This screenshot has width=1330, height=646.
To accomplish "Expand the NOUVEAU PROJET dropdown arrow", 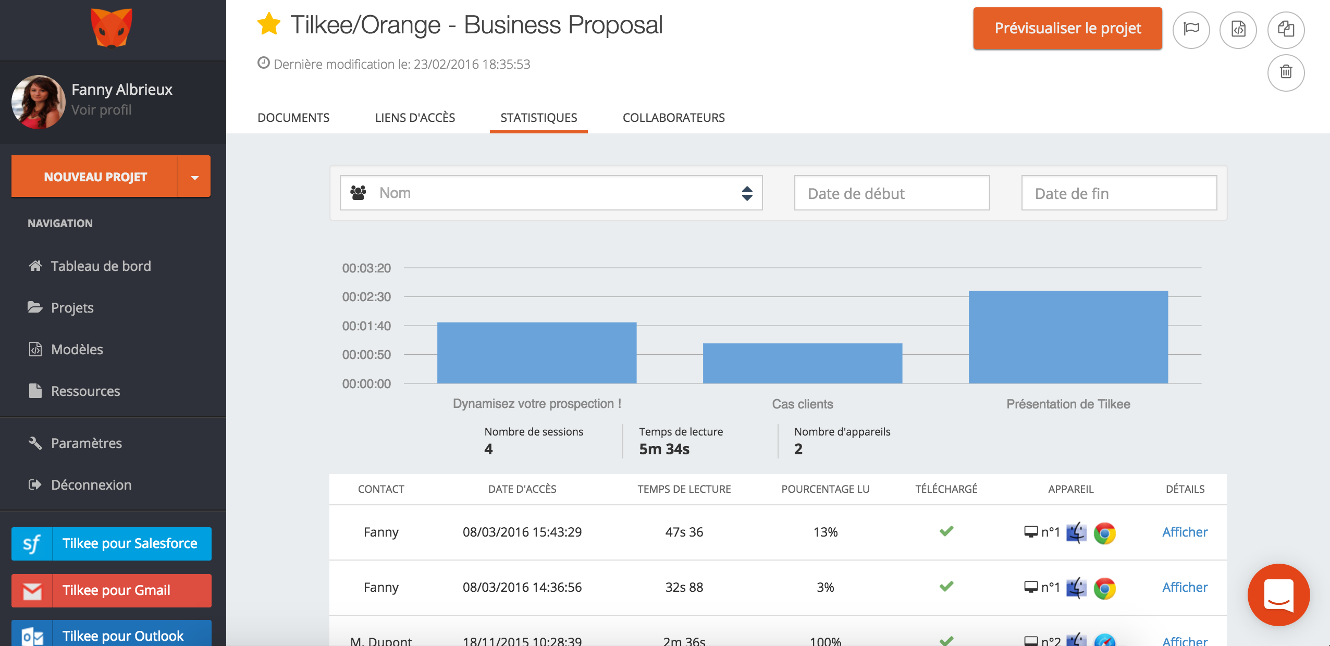I will (194, 177).
